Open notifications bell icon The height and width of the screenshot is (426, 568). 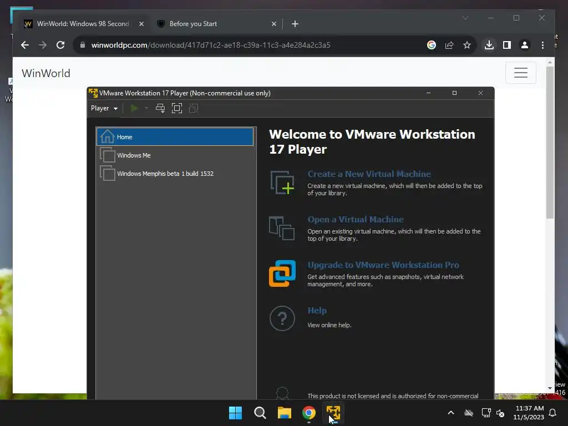(553, 413)
